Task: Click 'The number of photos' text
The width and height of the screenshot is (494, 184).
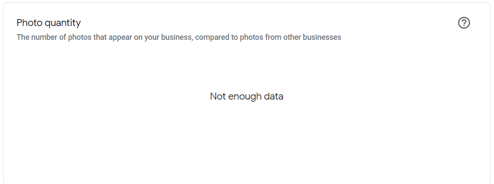Action: coord(47,37)
